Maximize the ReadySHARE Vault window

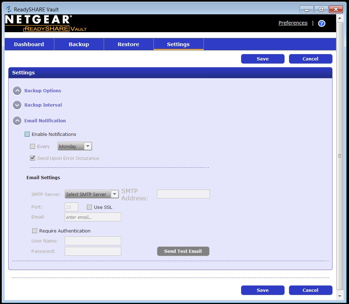point(321,9)
